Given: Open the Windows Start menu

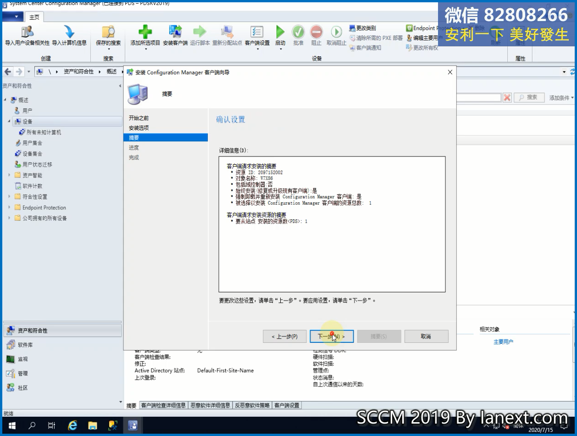Looking at the screenshot, I should click(11, 425).
